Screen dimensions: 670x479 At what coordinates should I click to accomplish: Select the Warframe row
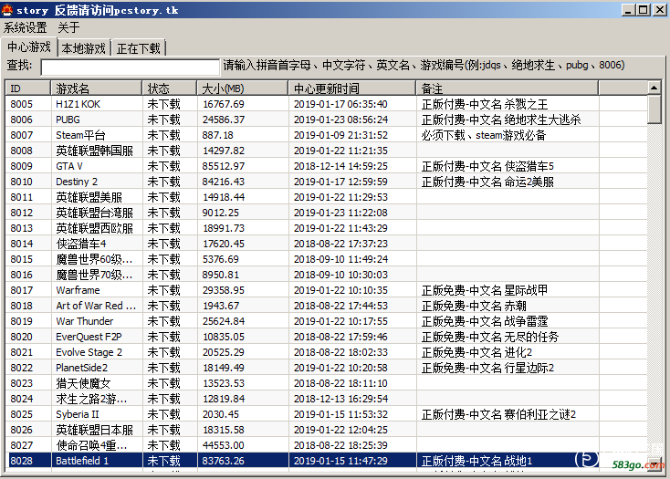pyautogui.click(x=327, y=290)
